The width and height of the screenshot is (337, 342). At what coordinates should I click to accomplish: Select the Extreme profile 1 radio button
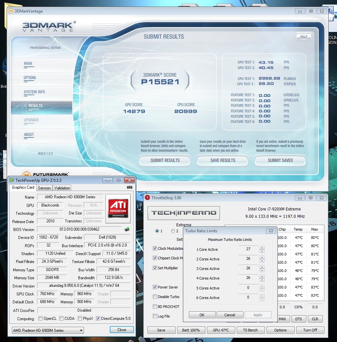[157, 231]
